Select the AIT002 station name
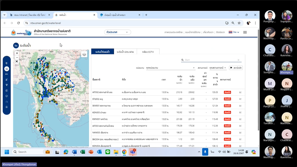This screenshot has width=297, height=167. pyautogui.click(x=102, y=92)
